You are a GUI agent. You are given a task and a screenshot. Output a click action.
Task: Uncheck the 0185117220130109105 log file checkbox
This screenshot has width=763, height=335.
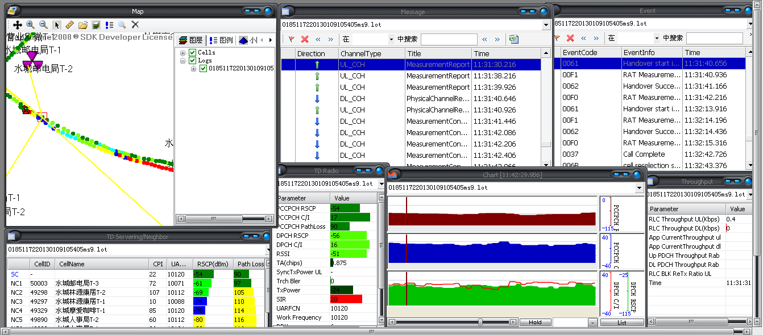203,69
